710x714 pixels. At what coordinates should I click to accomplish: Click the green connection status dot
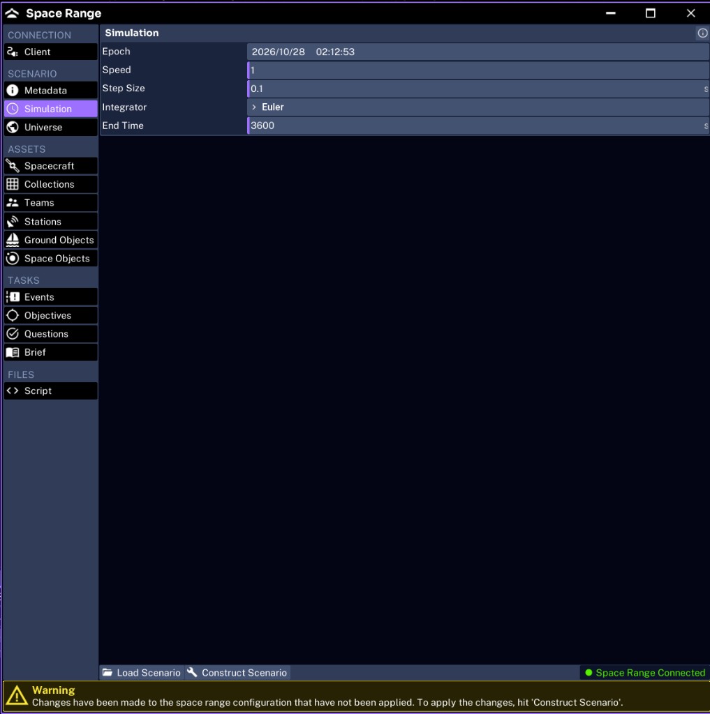pyautogui.click(x=589, y=672)
